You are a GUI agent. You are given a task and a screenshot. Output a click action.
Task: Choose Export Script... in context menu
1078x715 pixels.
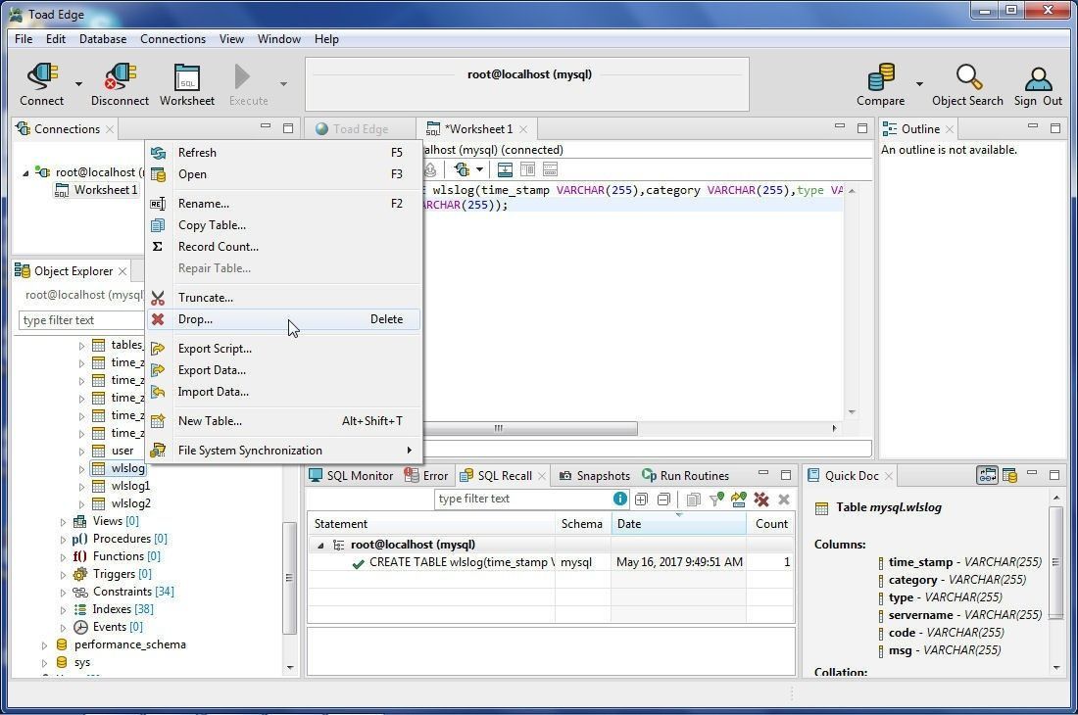point(283,349)
